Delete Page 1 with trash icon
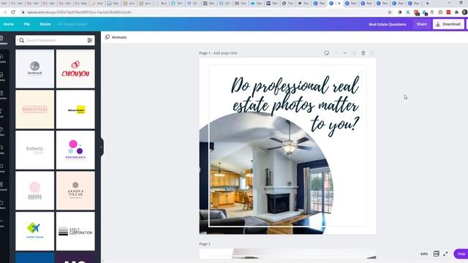Image resolution: width=468 pixels, height=263 pixels. (363, 53)
